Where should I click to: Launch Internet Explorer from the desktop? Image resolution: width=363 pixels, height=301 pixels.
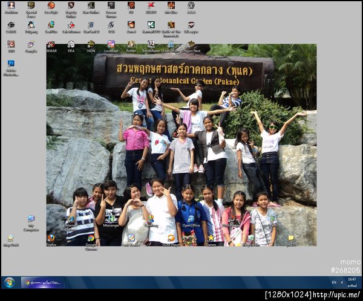pyautogui.click(x=71, y=223)
